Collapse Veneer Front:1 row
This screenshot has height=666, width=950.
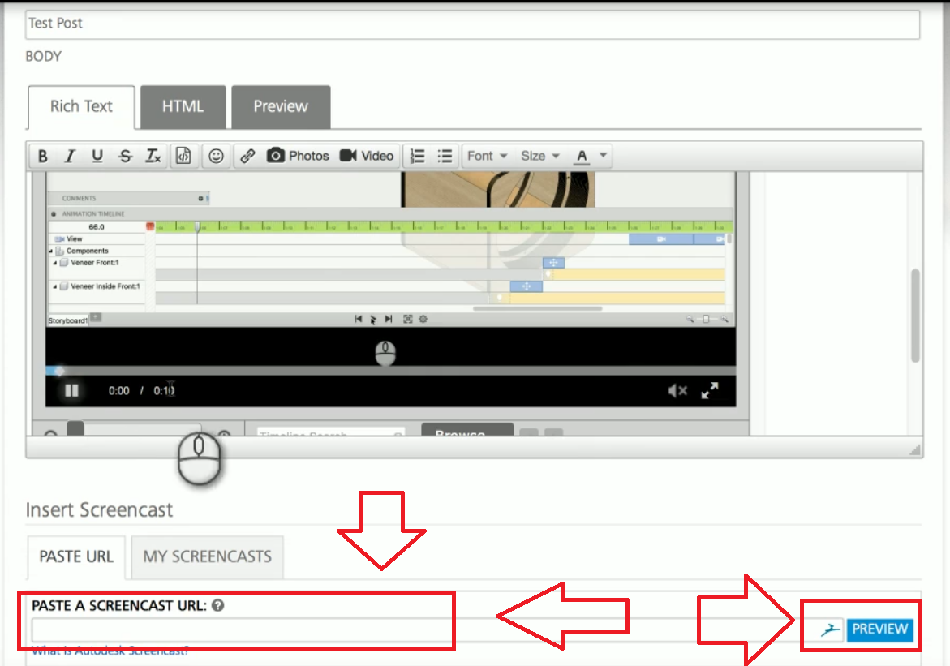click(55, 263)
